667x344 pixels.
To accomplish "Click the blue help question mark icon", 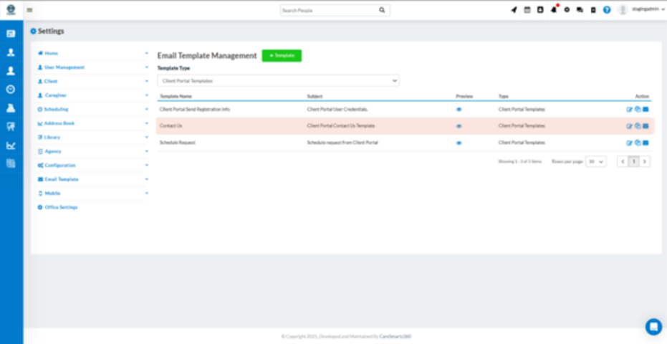I will click(x=607, y=10).
